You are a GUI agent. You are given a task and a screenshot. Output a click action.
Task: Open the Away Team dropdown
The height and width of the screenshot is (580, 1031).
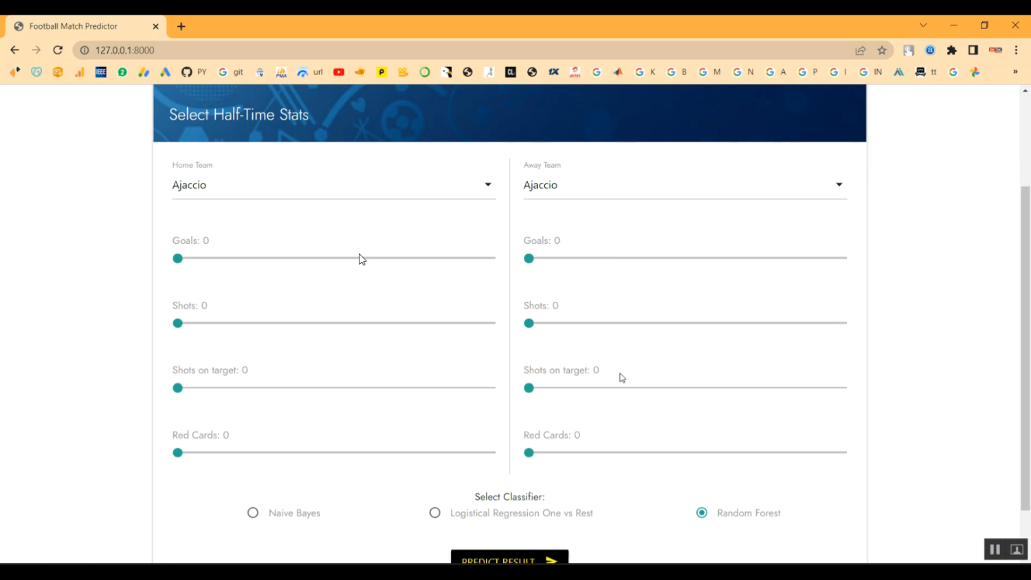[685, 185]
